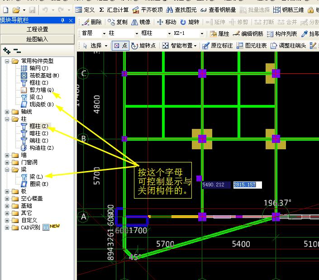Open 查找图元 binoculars search tool

click(169, 10)
